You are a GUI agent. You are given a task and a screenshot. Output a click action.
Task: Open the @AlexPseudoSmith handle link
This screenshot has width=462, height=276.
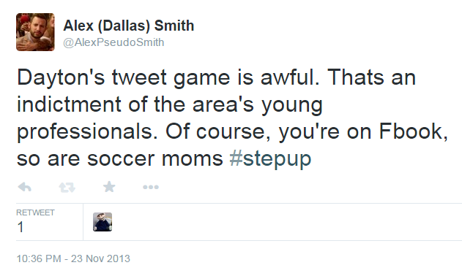point(113,42)
